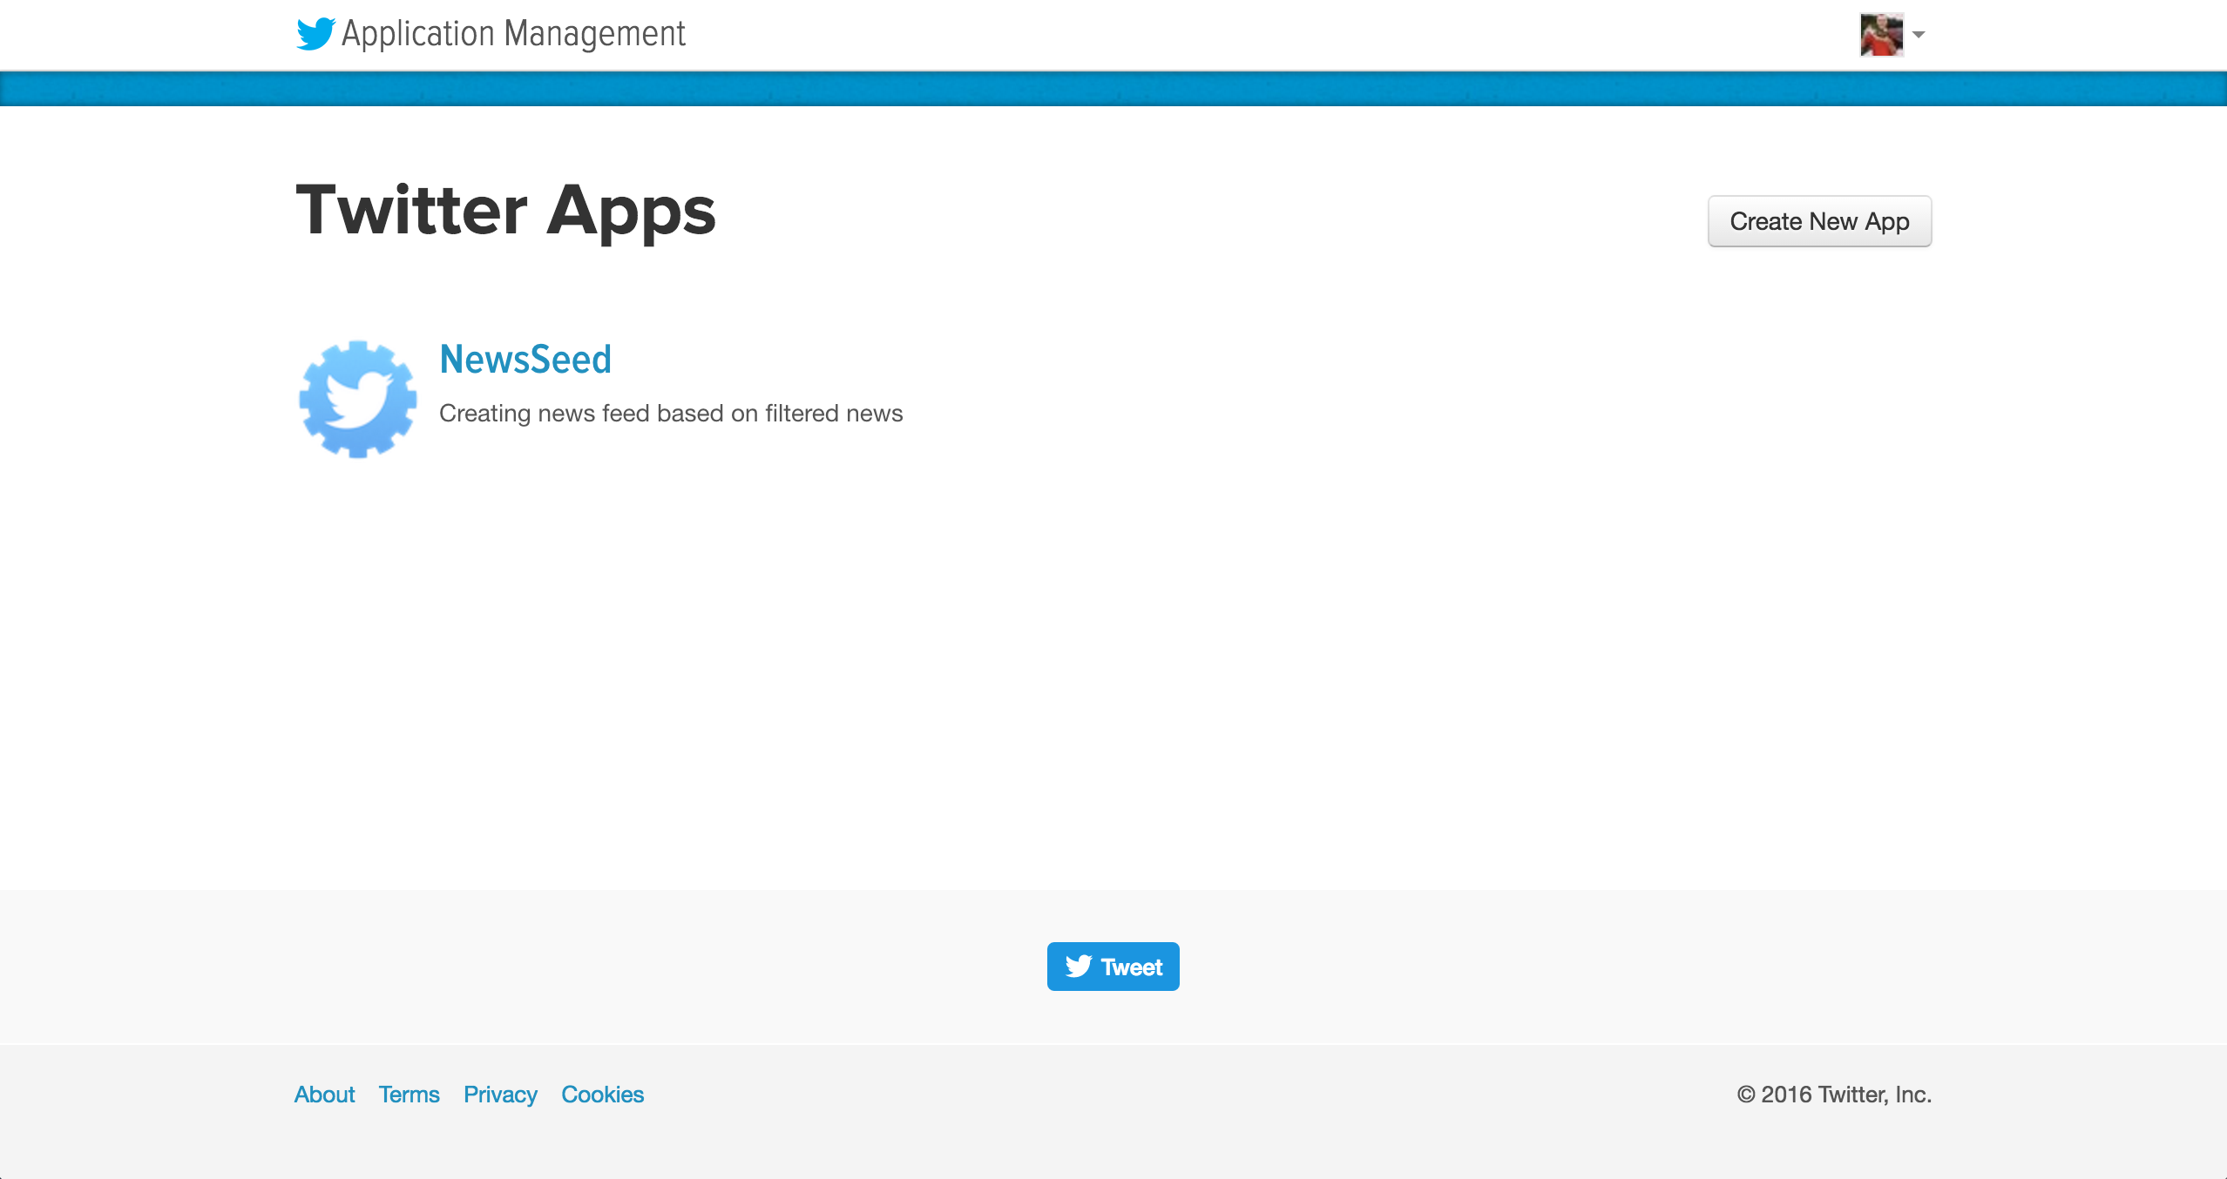Expand the account dropdown caret beside avatar

point(1918,35)
